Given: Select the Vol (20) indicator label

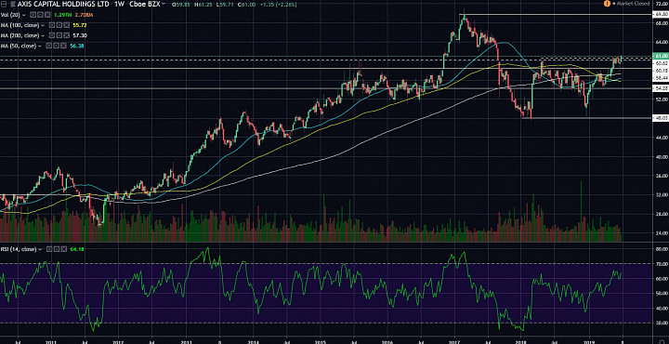Looking at the screenshot, I should pyautogui.click(x=10, y=15).
